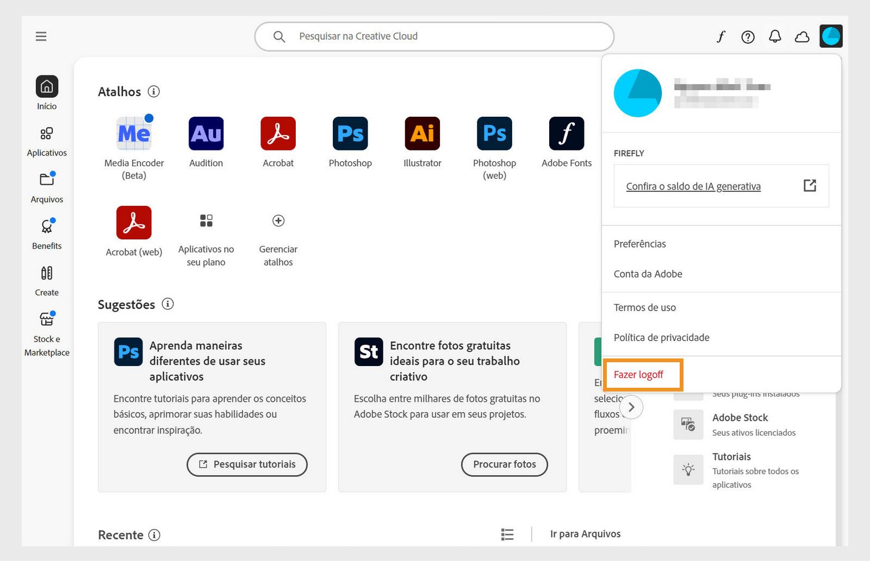The image size is (870, 561).
Task: Launch the Illustrator shortcut
Action: pos(422,134)
